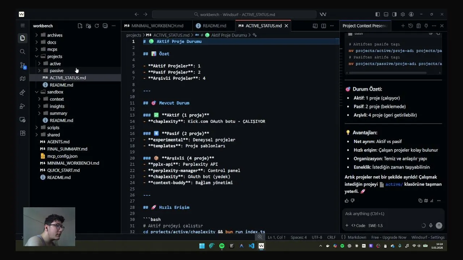The image size is (463, 260).
Task: Open settings gear in title bar
Action: coord(403,14)
